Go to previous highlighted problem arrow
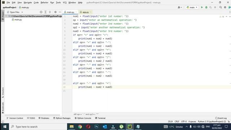The height and width of the screenshot is (130, 231). pos(226,17)
